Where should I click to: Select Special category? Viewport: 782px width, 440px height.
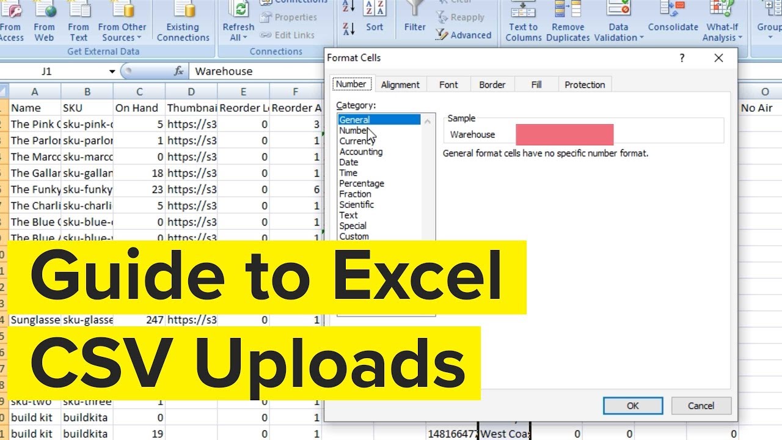(379, 226)
